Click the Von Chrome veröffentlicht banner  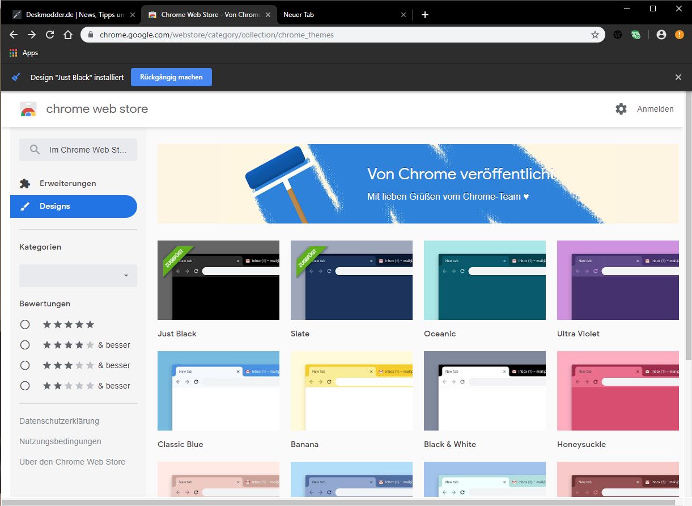tap(418, 184)
